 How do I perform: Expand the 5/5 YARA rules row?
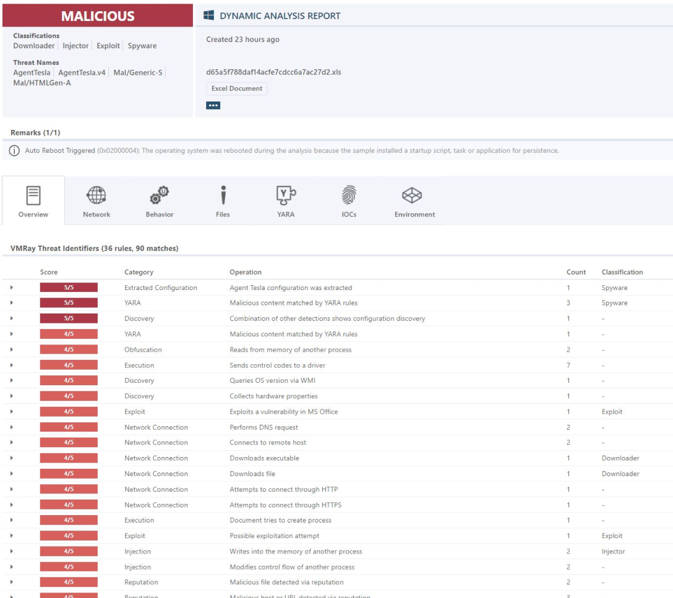click(12, 303)
